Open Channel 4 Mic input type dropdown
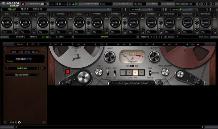The height and width of the screenshot is (129, 218). point(61,32)
